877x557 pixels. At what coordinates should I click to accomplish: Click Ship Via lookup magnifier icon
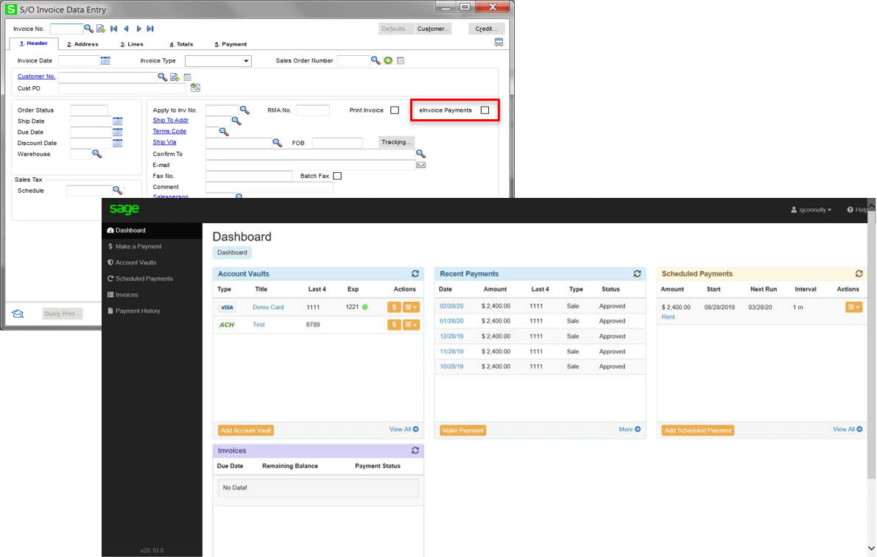point(277,143)
